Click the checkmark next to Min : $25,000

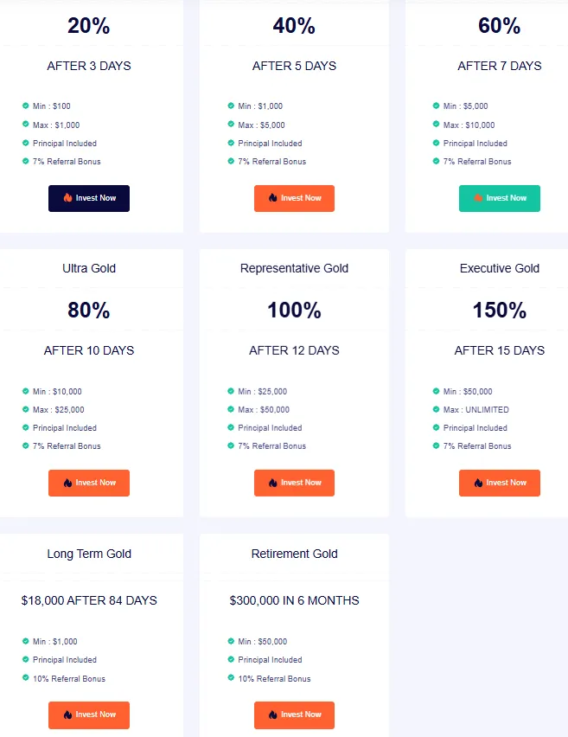(x=231, y=392)
